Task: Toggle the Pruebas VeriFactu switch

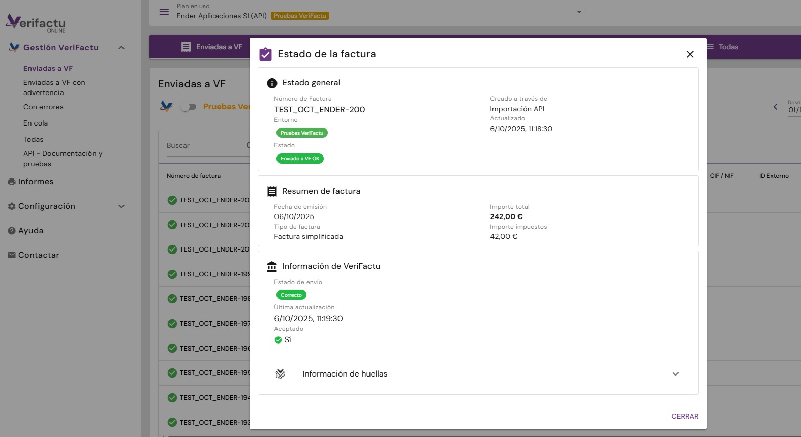Action: pyautogui.click(x=188, y=107)
